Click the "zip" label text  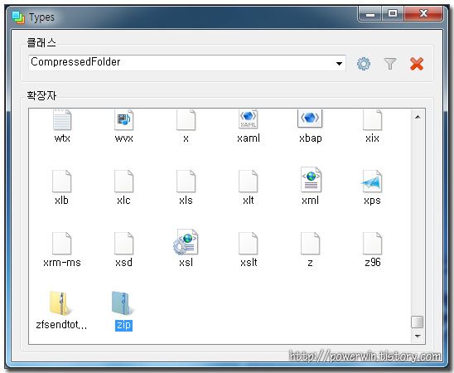[123, 325]
